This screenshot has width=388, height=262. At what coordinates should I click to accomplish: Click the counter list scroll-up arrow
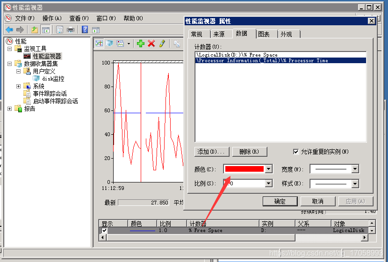[x=372, y=223]
